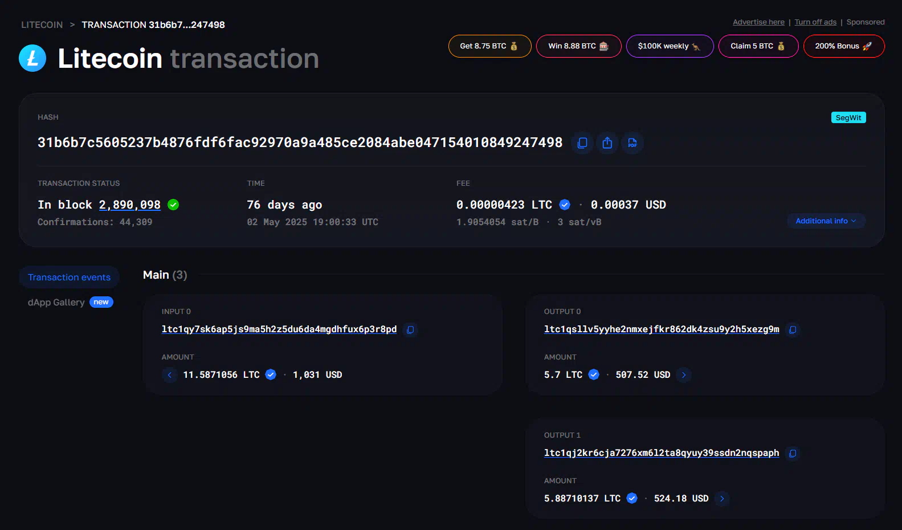The height and width of the screenshot is (530, 902).
Task: Click the Turn off ads link
Action: pos(815,22)
